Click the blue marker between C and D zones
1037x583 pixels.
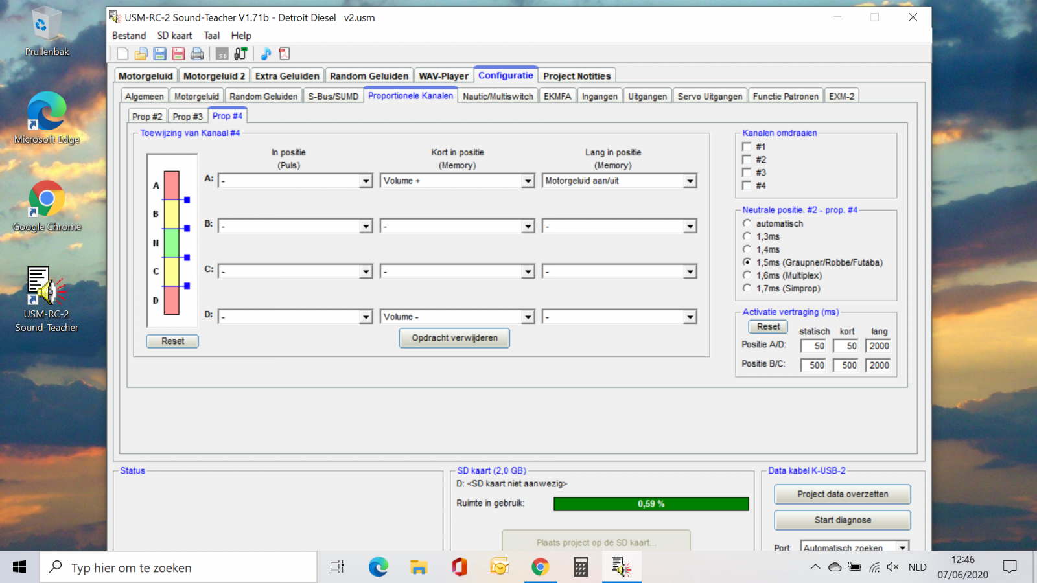click(x=187, y=286)
